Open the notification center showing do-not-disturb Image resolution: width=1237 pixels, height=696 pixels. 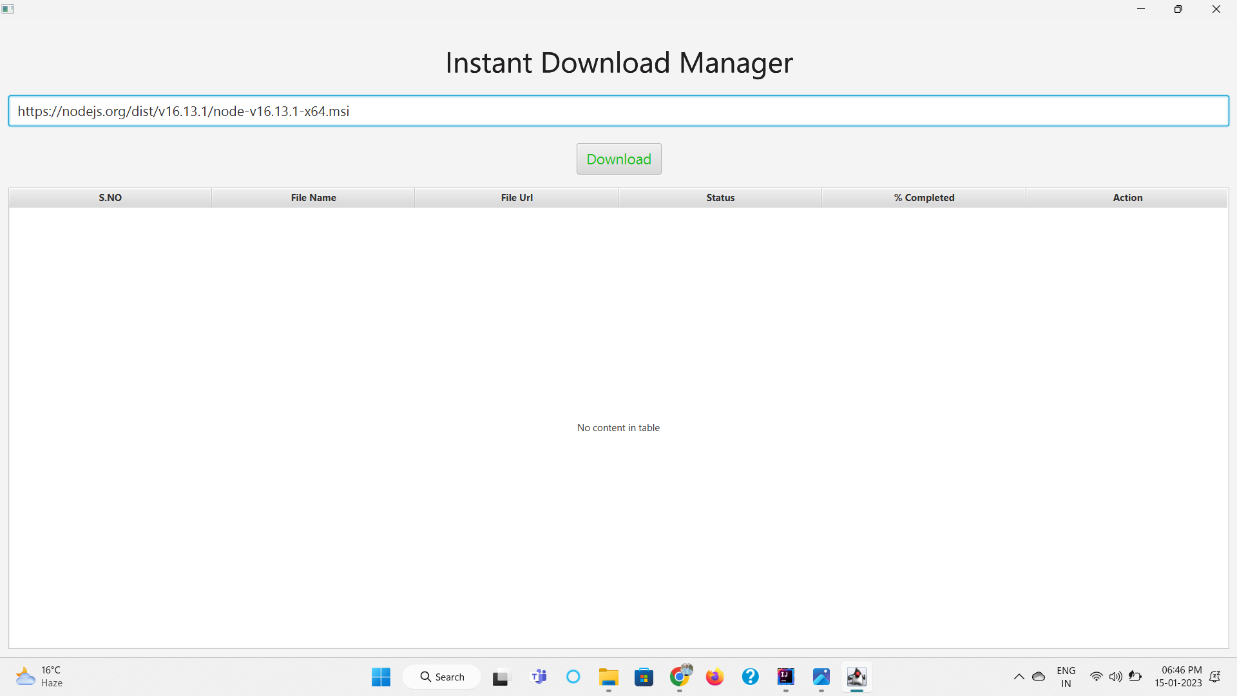pyautogui.click(x=1215, y=677)
